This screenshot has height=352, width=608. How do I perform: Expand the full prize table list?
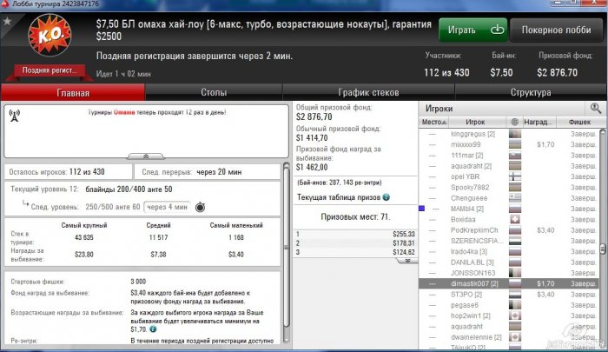coord(407,261)
